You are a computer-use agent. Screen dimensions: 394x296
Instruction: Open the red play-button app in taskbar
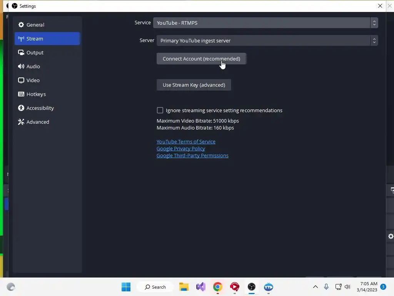pyautogui.click(x=234, y=287)
